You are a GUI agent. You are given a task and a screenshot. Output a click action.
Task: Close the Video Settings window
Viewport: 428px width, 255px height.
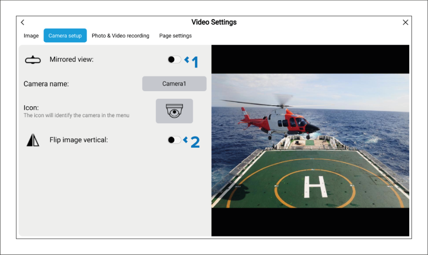pos(405,22)
